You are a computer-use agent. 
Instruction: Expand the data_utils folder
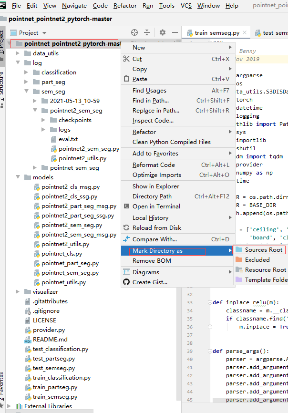18,53
